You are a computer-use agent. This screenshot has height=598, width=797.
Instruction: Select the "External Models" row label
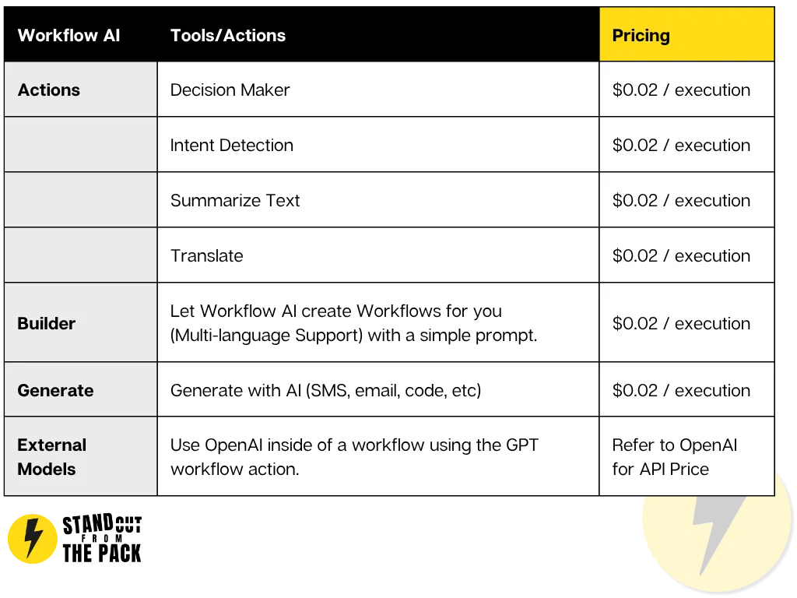tap(52, 457)
